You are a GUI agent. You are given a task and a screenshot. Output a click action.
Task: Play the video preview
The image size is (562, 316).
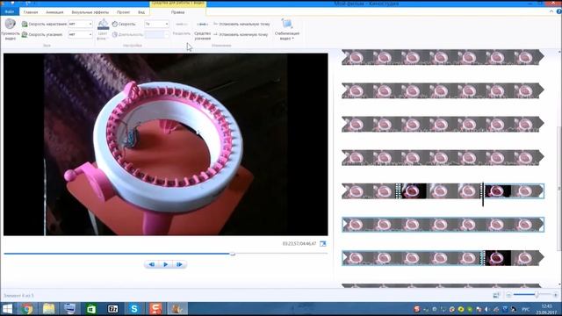(166, 264)
